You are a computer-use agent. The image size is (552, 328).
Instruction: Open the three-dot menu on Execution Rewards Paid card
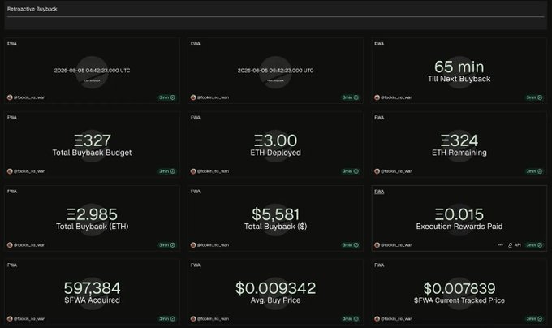click(501, 245)
